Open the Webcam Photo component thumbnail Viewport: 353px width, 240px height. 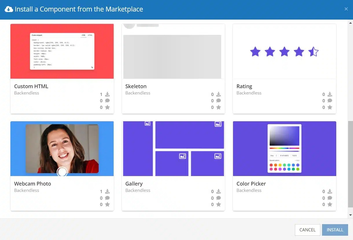(62, 148)
